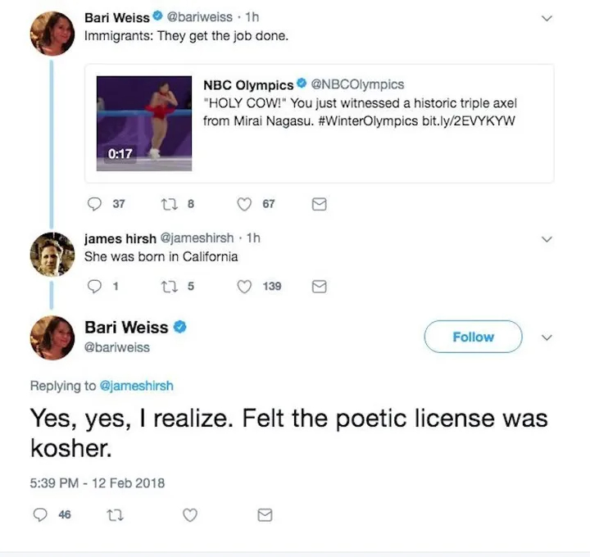The width and height of the screenshot is (590, 557).
Task: Reply to james hirsh's California tweet
Action: pos(93,287)
